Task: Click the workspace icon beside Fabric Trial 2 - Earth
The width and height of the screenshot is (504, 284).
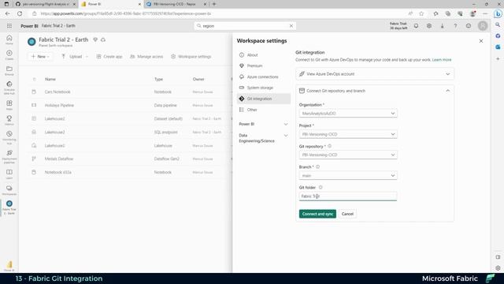Action: point(31,42)
